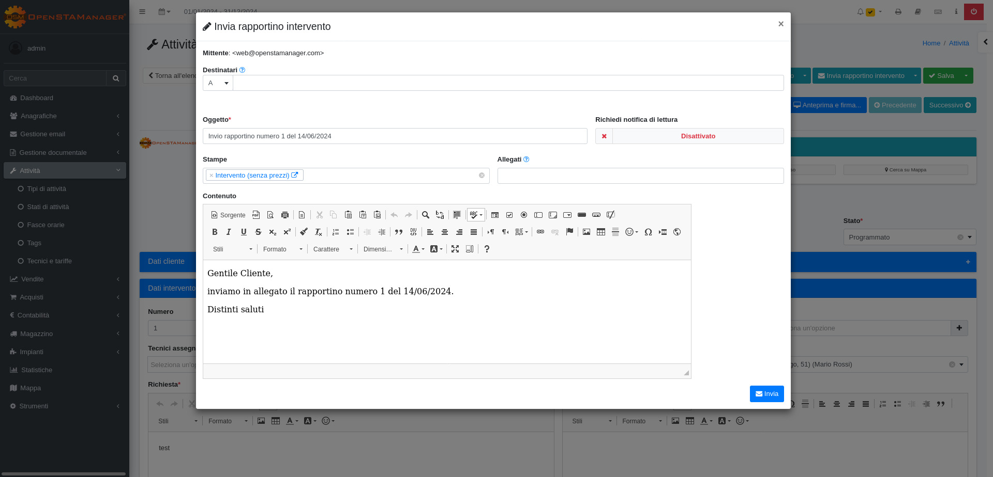993x477 pixels.
Task: Click the Bold formatting icon
Action: tap(215, 232)
